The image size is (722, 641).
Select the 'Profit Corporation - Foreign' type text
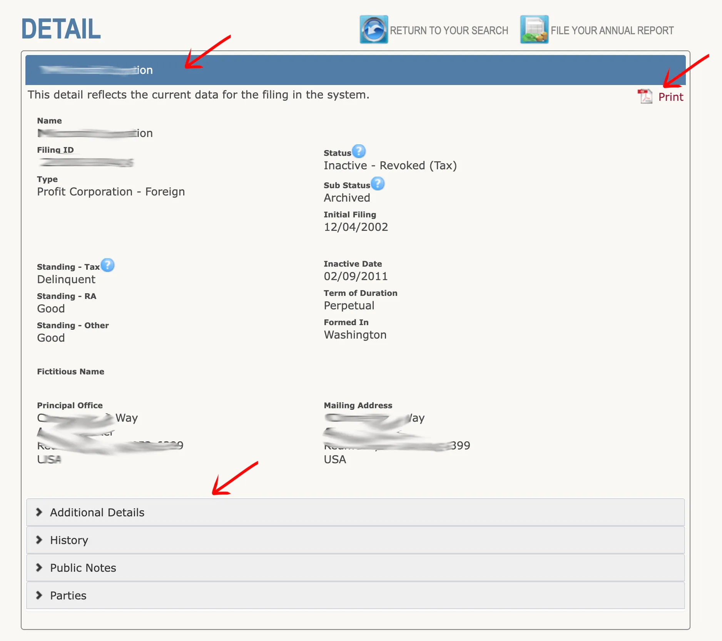[111, 192]
